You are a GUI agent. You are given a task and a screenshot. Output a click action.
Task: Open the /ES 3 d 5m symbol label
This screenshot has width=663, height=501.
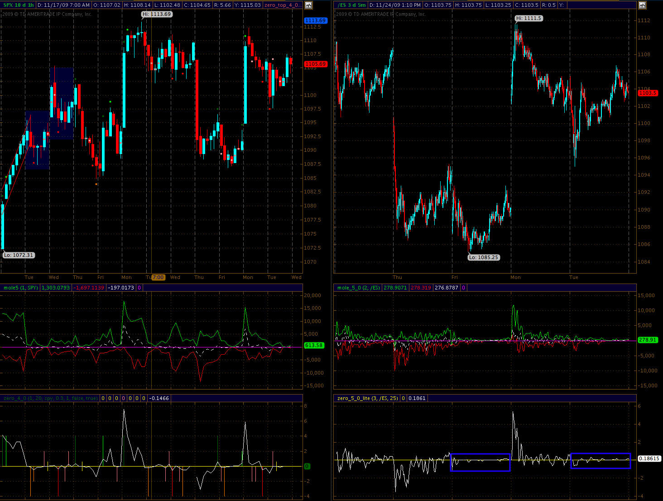(351, 5)
